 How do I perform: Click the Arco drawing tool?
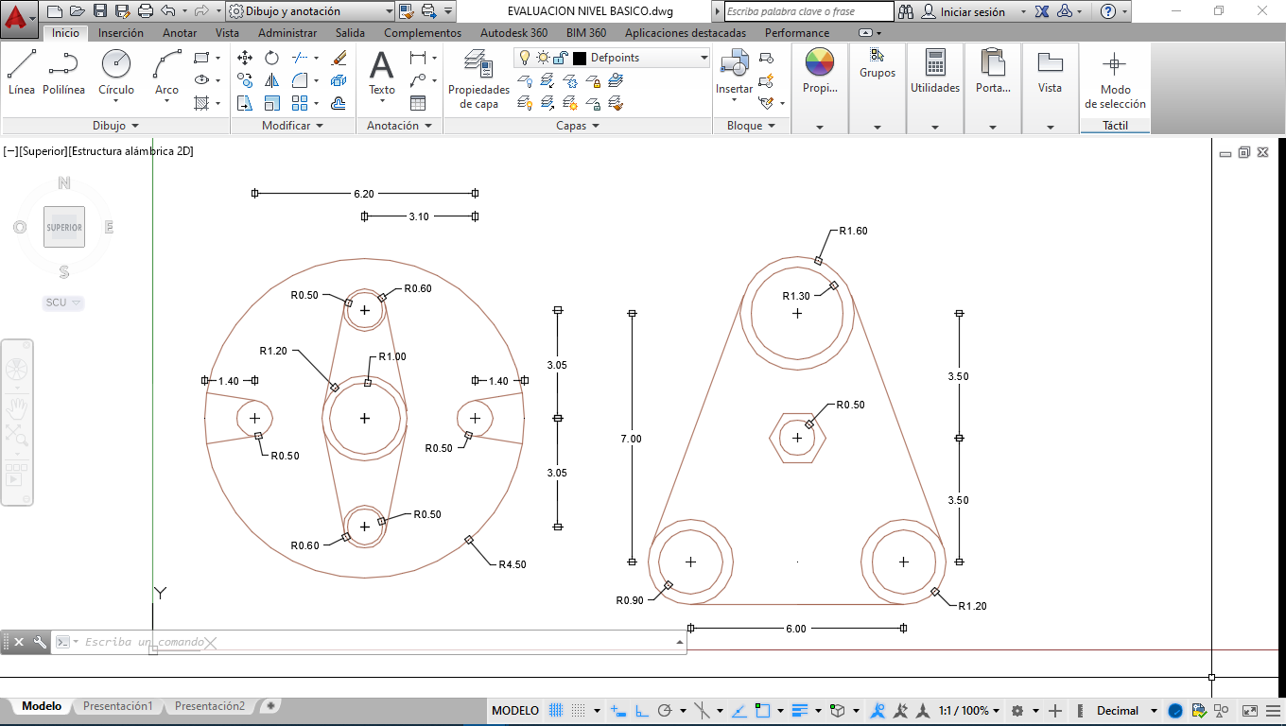click(x=166, y=73)
